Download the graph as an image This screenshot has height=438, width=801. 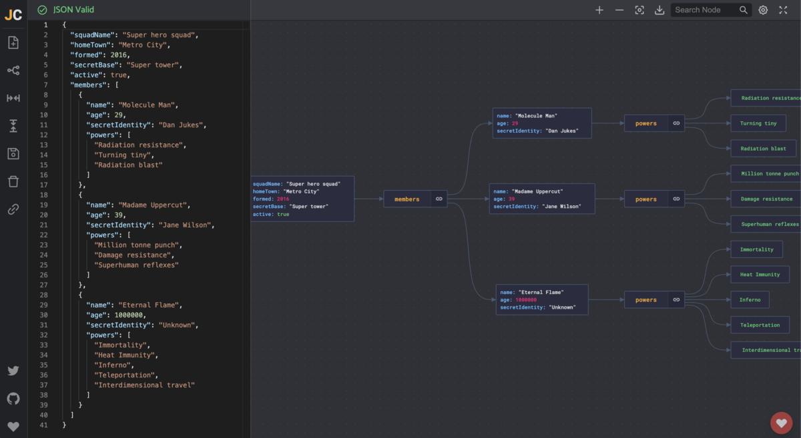coord(659,10)
